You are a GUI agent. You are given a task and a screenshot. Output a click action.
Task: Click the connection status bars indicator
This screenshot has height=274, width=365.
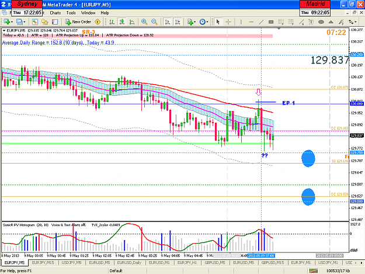tap(314, 270)
